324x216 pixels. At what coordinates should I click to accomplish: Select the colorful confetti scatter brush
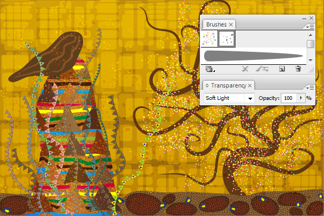[209, 39]
